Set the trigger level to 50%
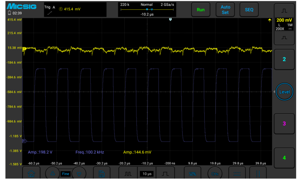This screenshot has width=299, height=181. pos(192,174)
